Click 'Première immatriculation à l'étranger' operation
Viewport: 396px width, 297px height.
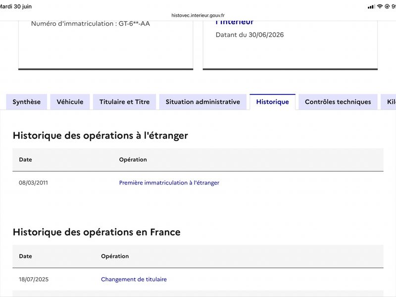pos(169,183)
